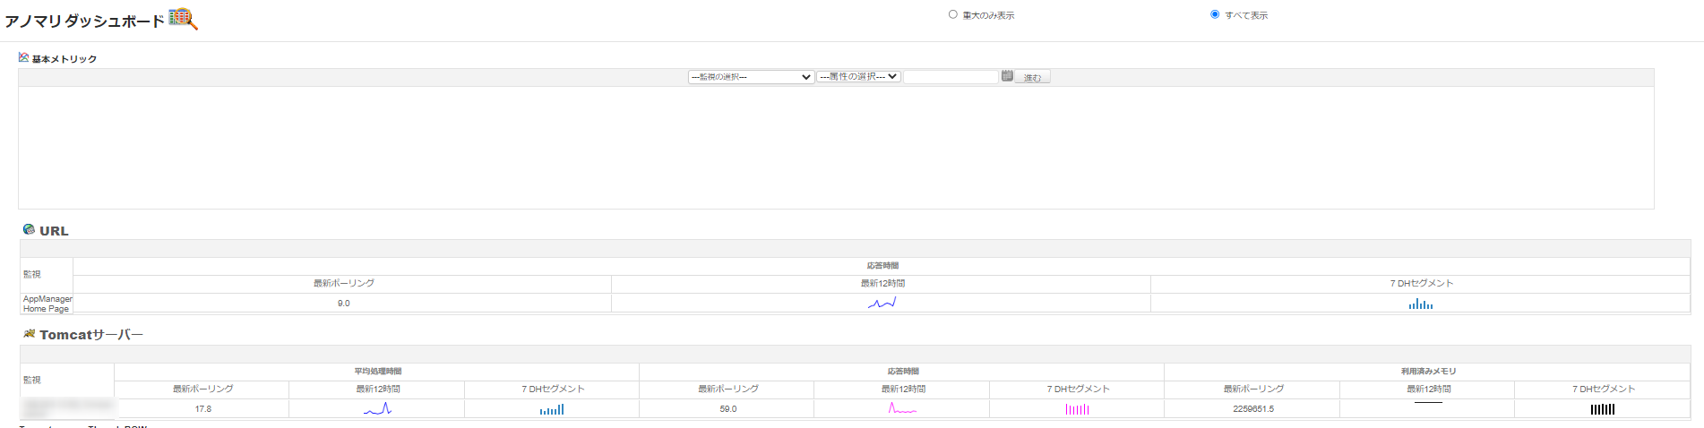Click the date text field

951,77
